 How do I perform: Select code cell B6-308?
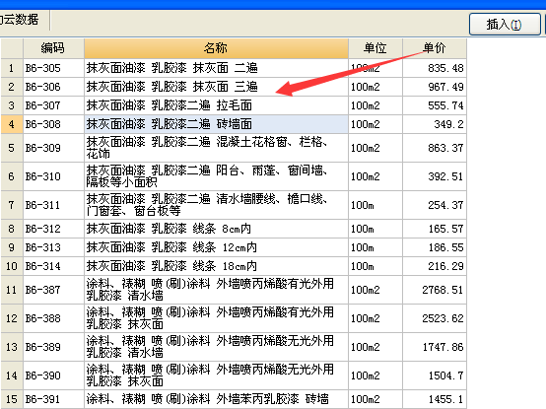coord(53,124)
